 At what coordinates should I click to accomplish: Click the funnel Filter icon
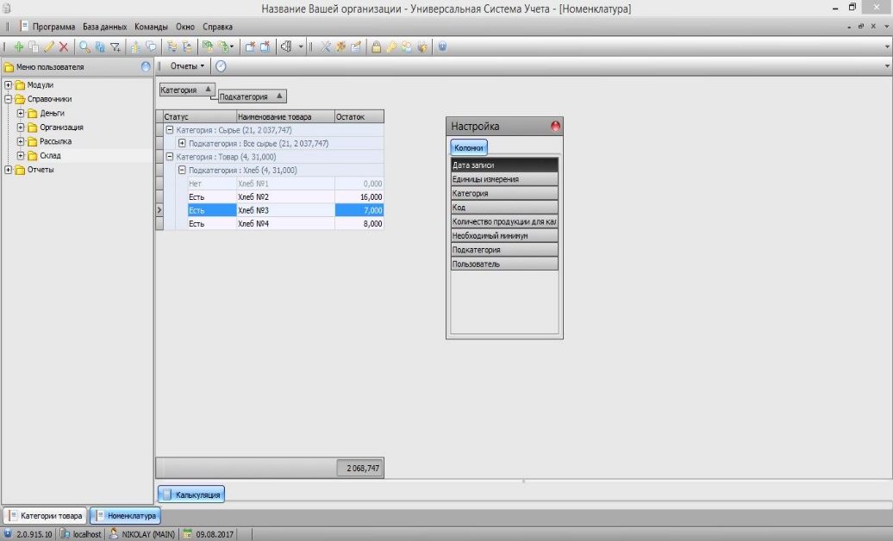[115, 47]
